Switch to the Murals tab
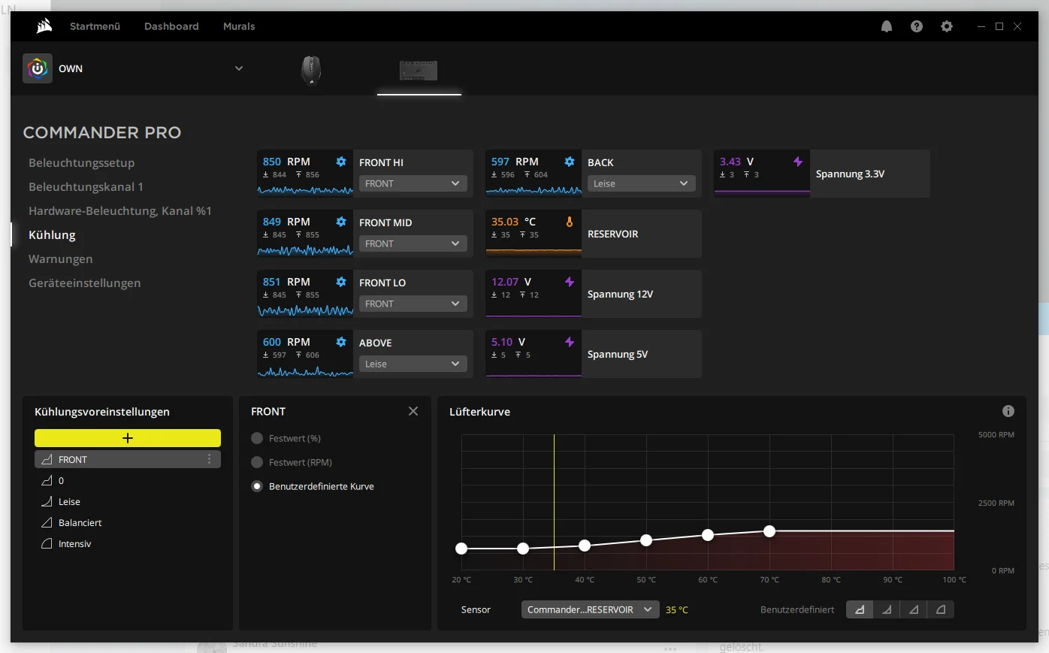Viewport: 1049px width, 653px height. pos(239,26)
